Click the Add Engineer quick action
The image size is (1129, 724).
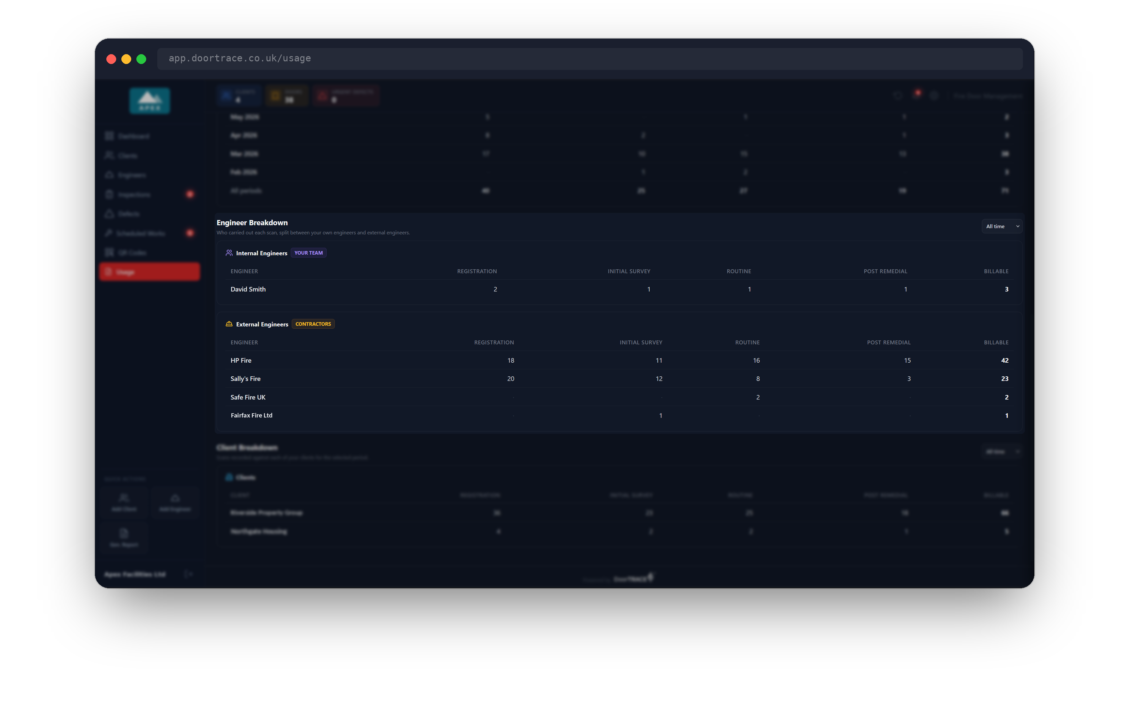pos(175,503)
